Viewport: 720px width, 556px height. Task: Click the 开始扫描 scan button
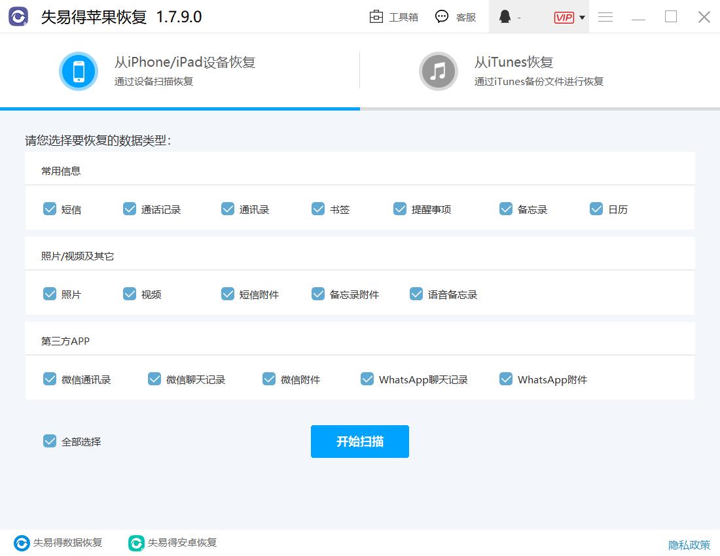359,441
